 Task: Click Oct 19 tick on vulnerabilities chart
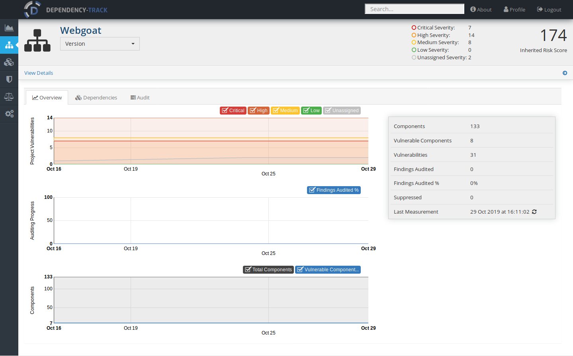pos(131,169)
